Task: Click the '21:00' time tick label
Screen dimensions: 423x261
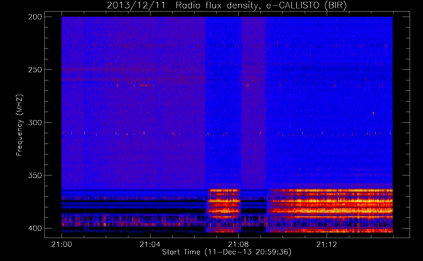Action: 62,245
